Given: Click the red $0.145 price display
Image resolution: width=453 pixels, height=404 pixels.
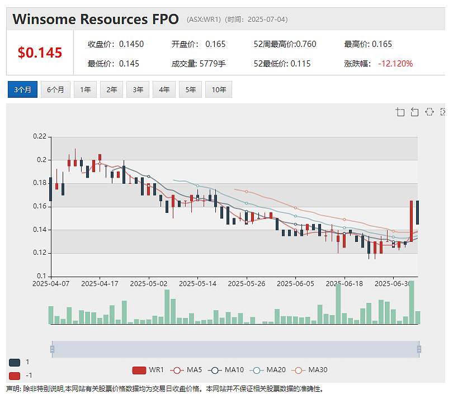Looking at the screenshot, I should click(x=40, y=53).
